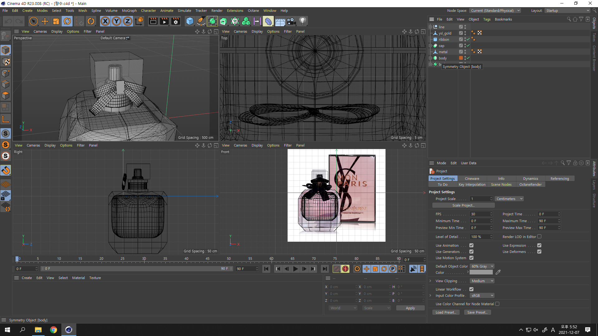
Task: Add a Camera object
Action: pos(291,21)
